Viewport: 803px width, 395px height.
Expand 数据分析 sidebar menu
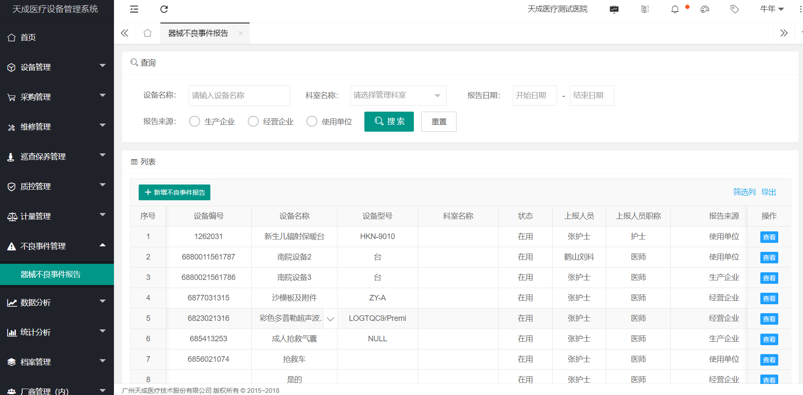[57, 303]
